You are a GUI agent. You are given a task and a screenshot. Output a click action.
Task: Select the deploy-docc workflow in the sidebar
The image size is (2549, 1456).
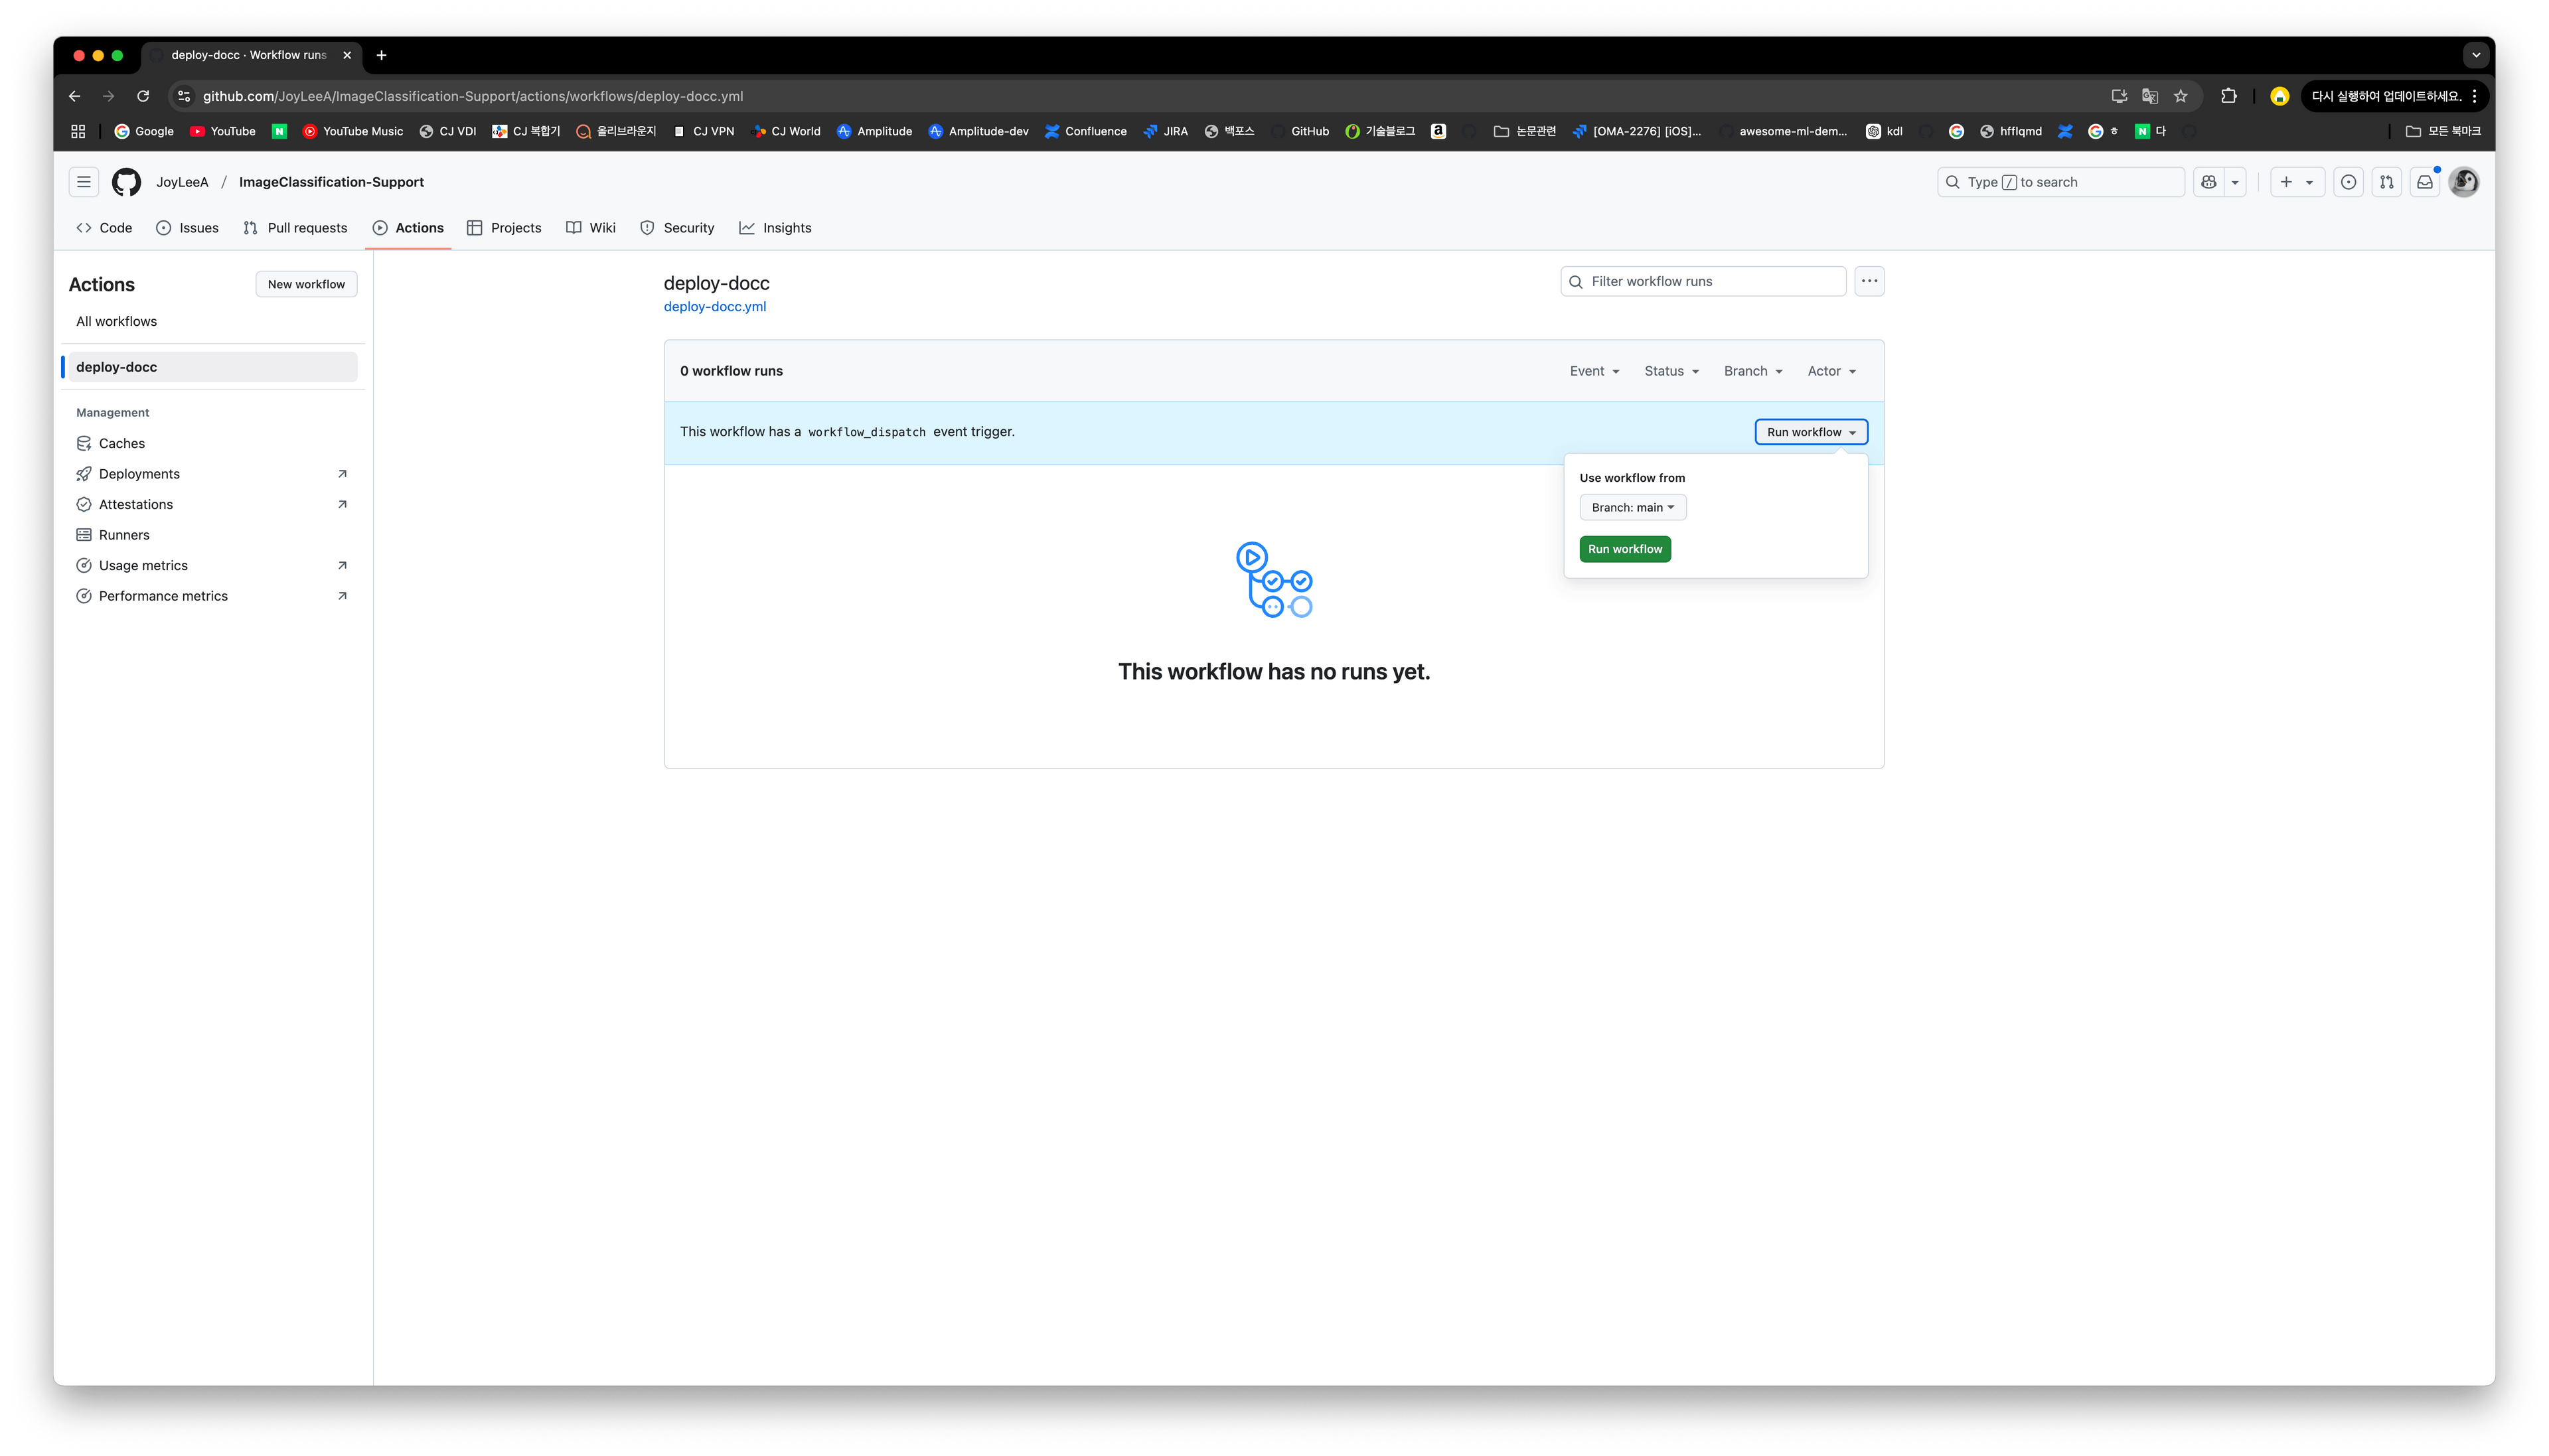click(x=116, y=366)
